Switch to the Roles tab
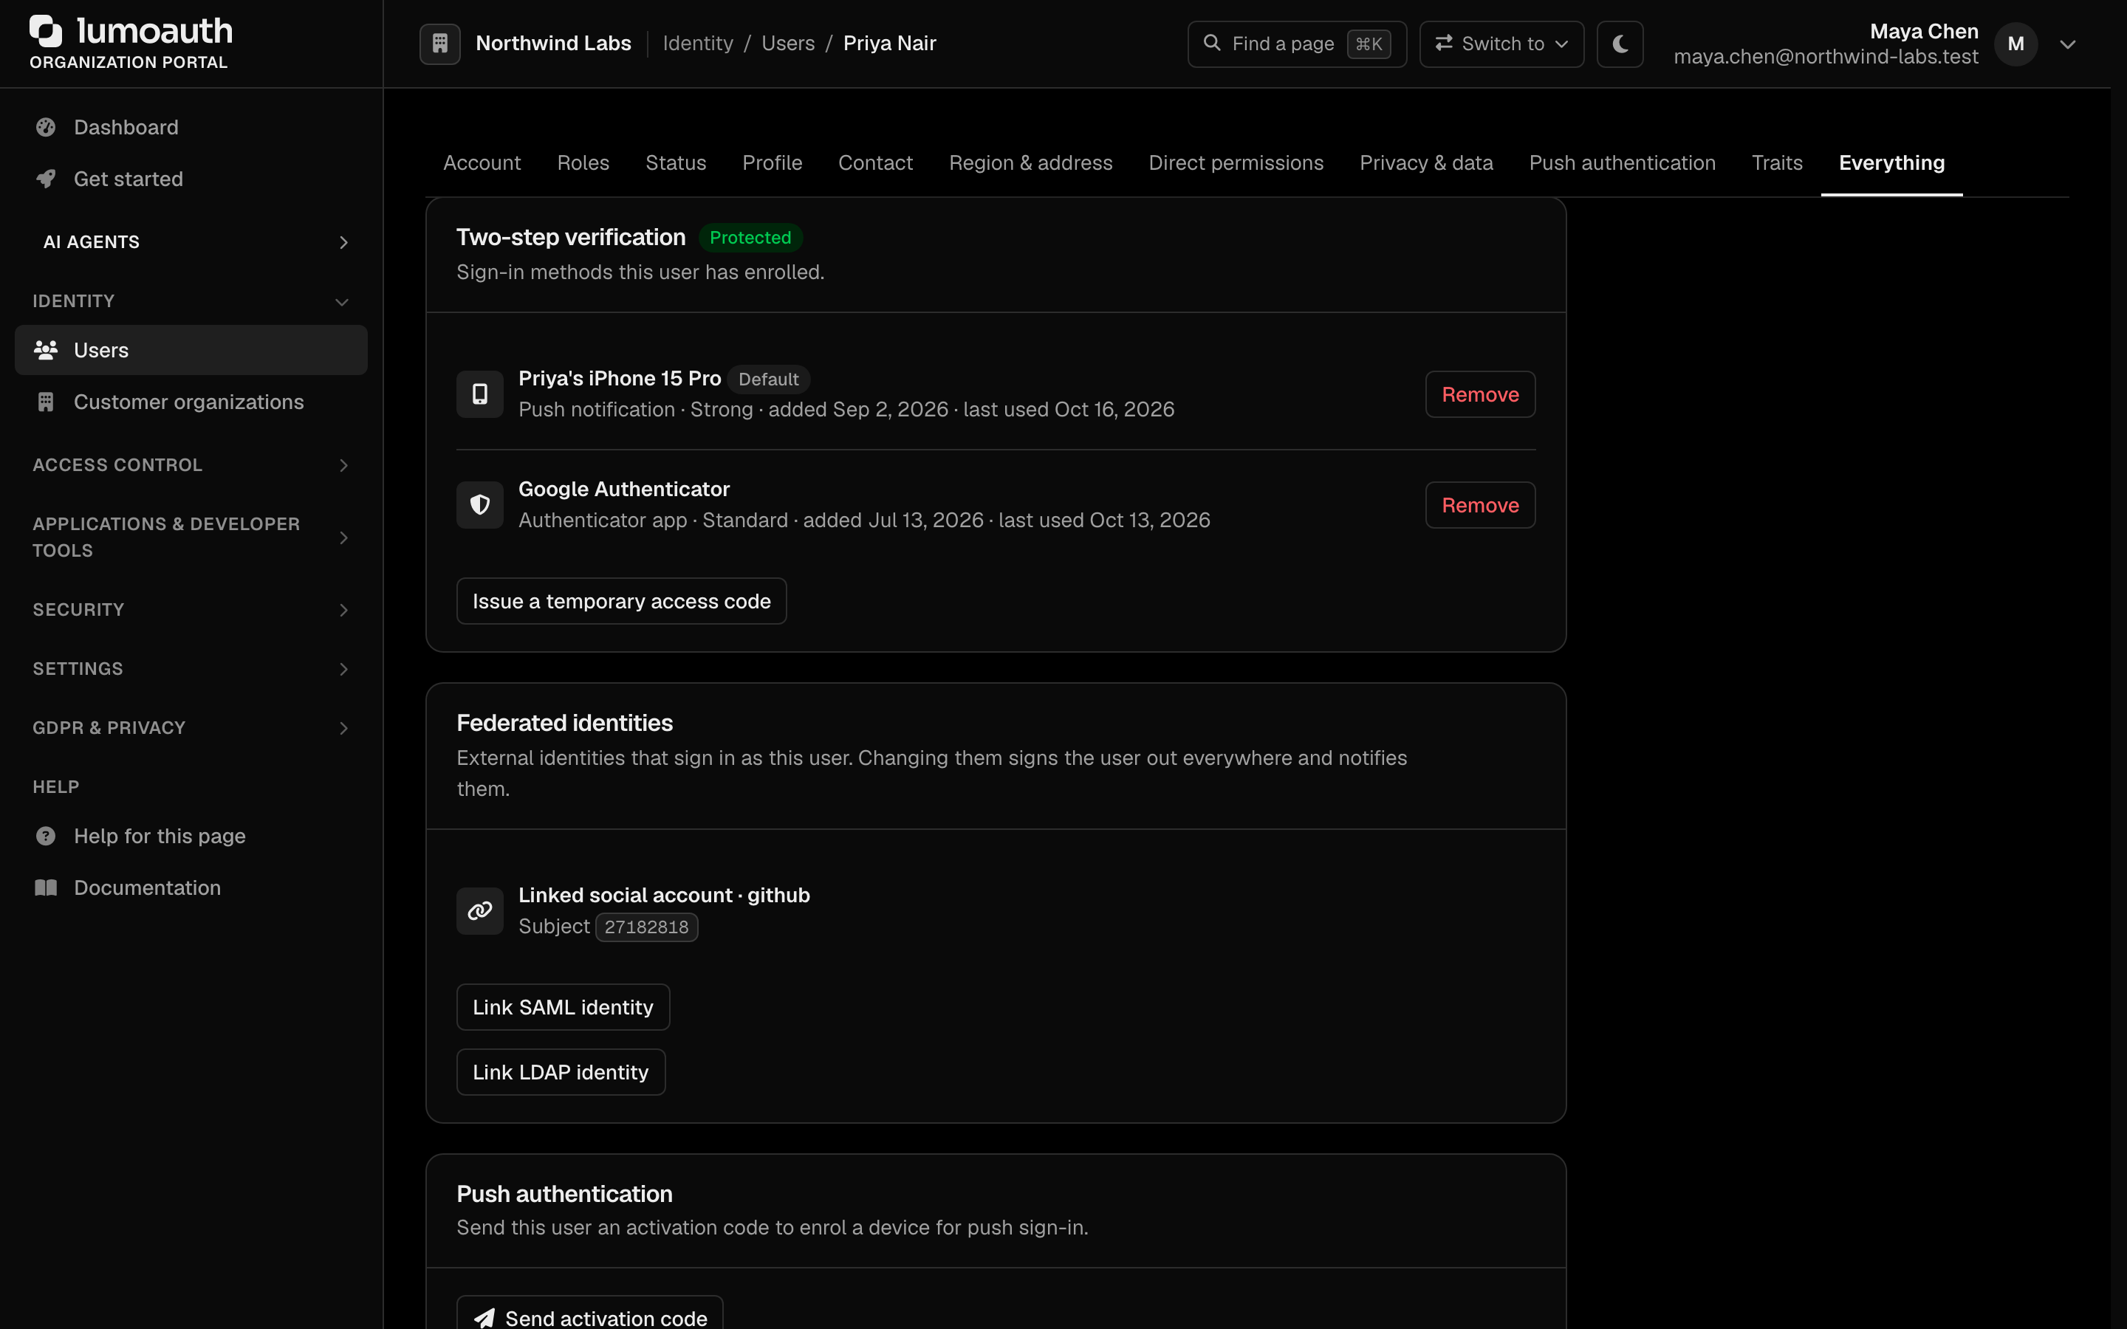The height and width of the screenshot is (1329, 2127). tap(583, 162)
